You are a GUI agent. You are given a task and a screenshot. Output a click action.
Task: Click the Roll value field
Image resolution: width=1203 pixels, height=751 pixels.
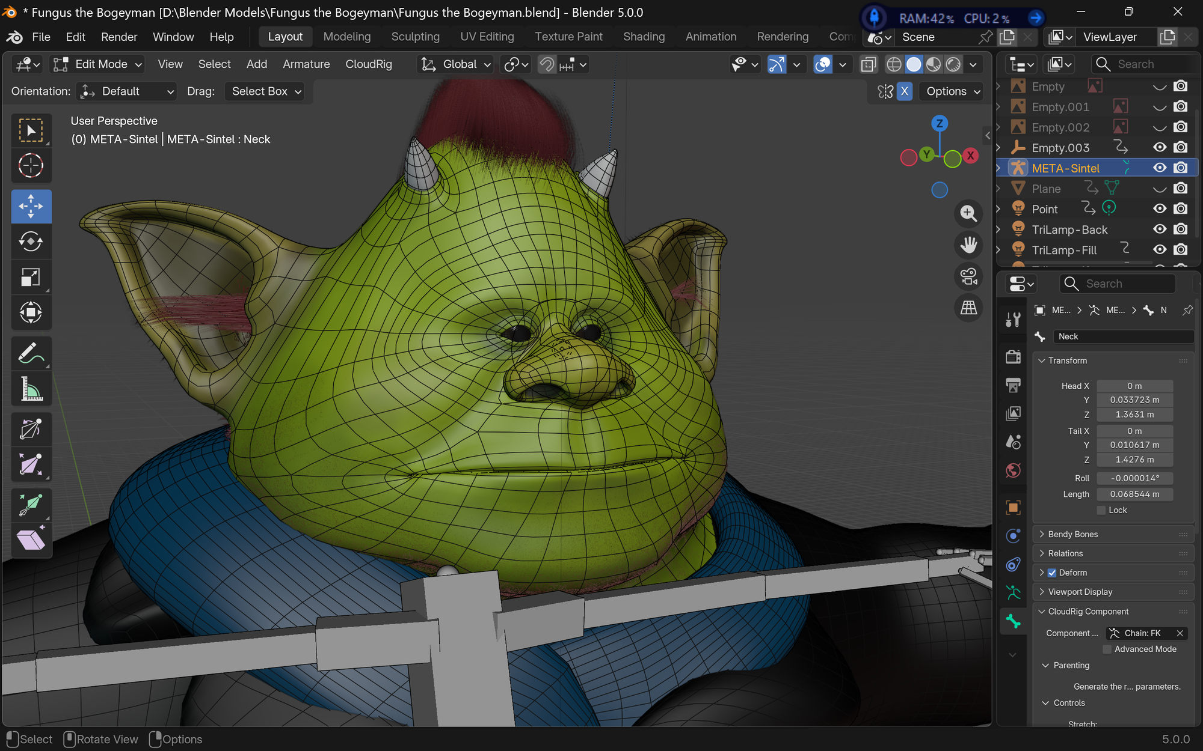click(x=1134, y=478)
